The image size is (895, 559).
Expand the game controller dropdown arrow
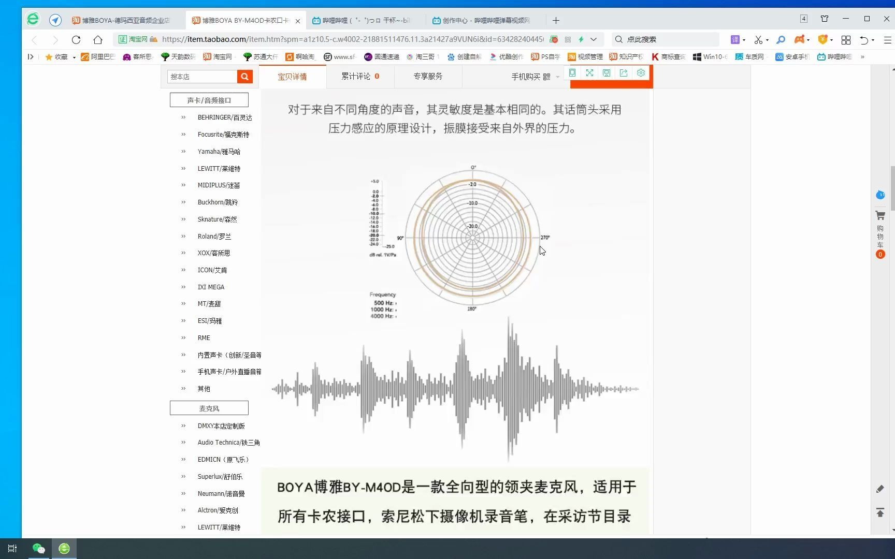(x=808, y=40)
